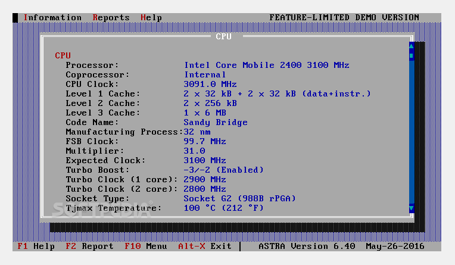Click the '100 °C (212 °F)' value

(x=223, y=208)
